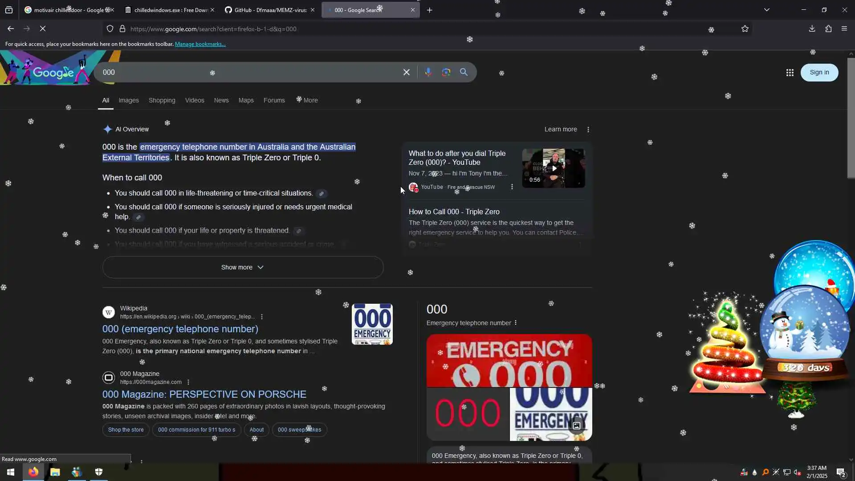Open the list all tabs dropdown arrow

click(766, 10)
